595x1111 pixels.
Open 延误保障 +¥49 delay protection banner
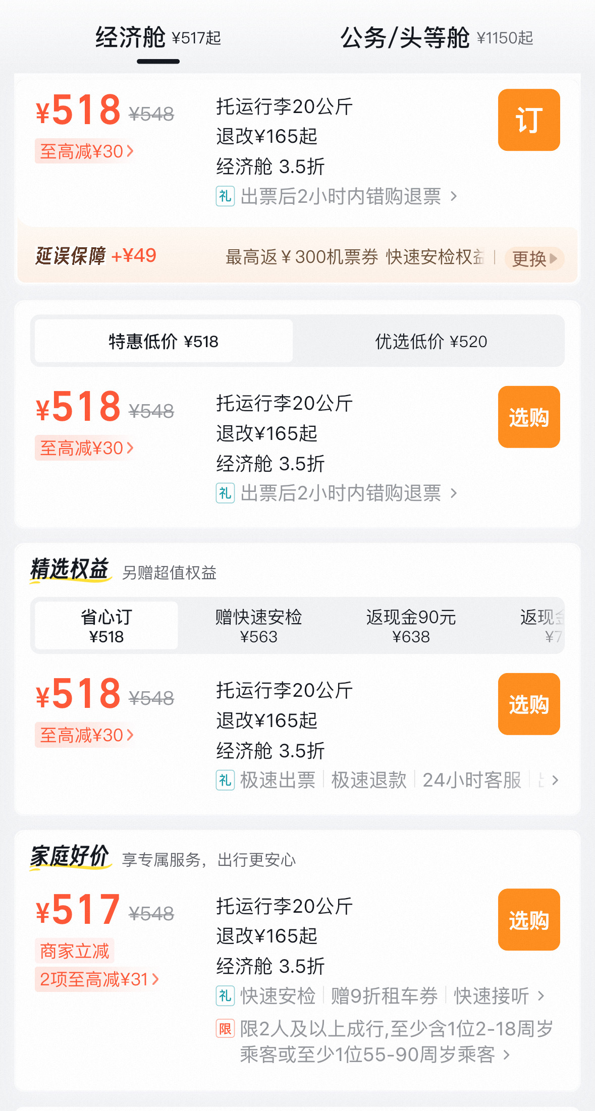[96, 256]
